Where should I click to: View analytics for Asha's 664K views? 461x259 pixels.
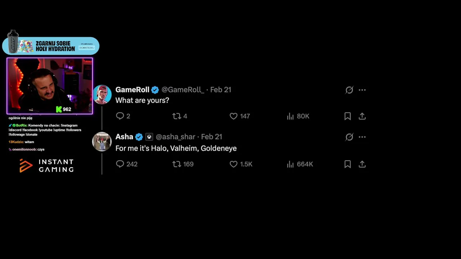[291, 164]
